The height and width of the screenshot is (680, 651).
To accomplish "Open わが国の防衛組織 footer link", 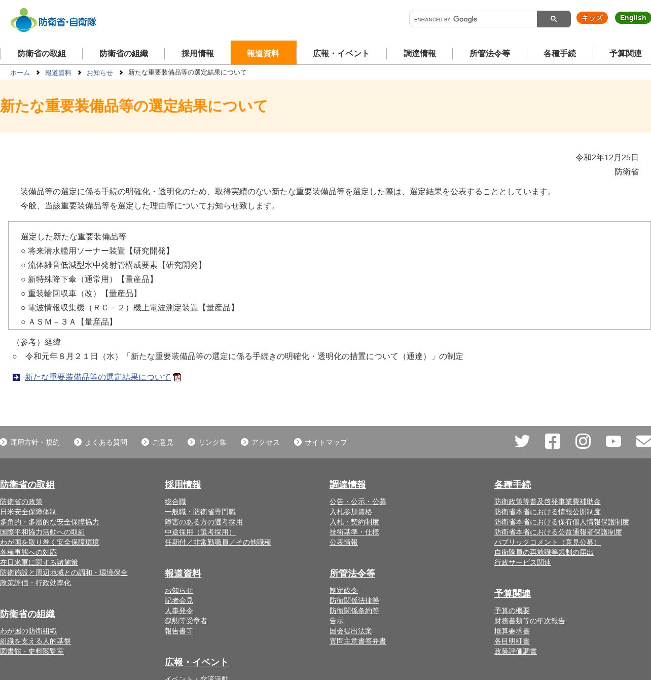I will [28, 631].
